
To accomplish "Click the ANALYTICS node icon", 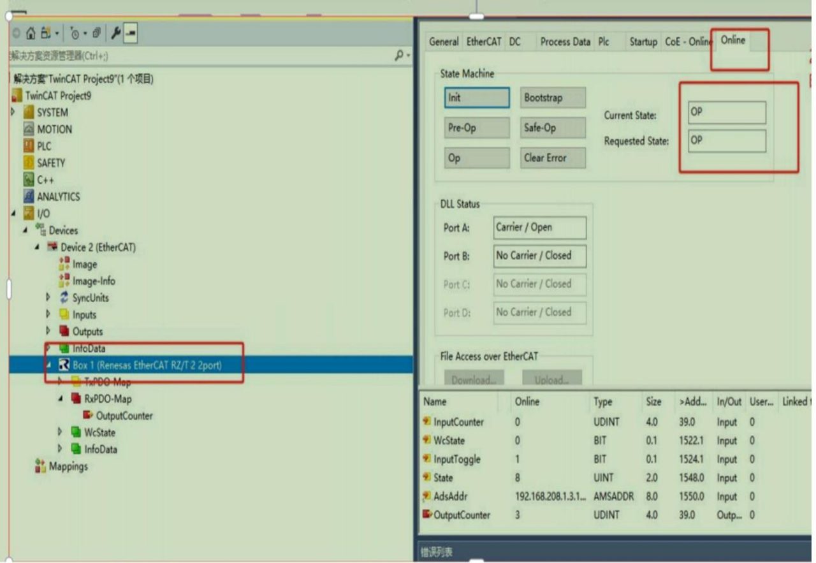I will point(29,196).
